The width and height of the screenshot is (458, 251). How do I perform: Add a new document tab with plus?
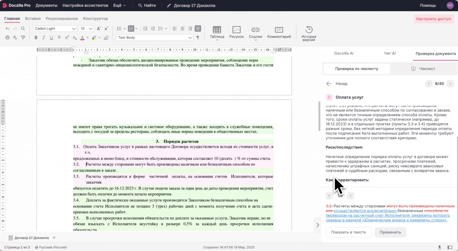pyautogui.click(x=54, y=238)
